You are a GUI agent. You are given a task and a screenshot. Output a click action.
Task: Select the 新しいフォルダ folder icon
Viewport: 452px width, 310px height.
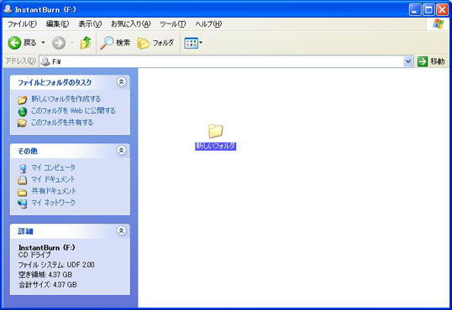(x=215, y=132)
